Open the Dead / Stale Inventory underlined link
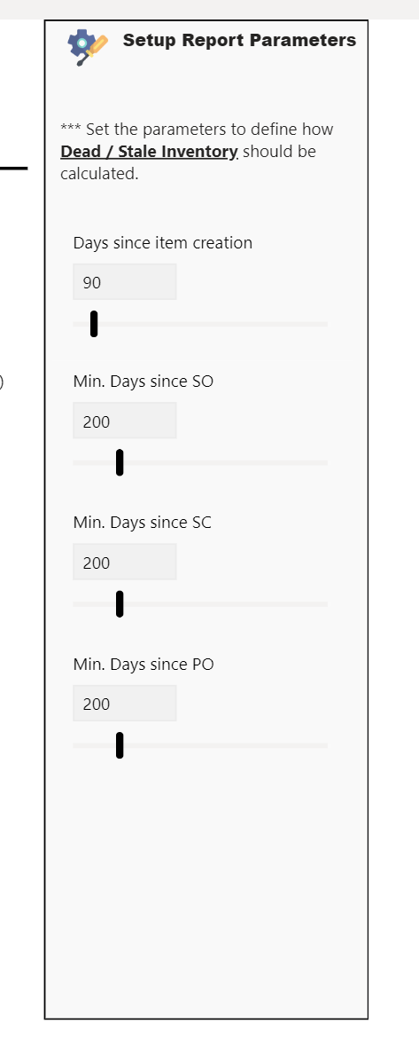The width and height of the screenshot is (419, 1047). [x=149, y=152]
